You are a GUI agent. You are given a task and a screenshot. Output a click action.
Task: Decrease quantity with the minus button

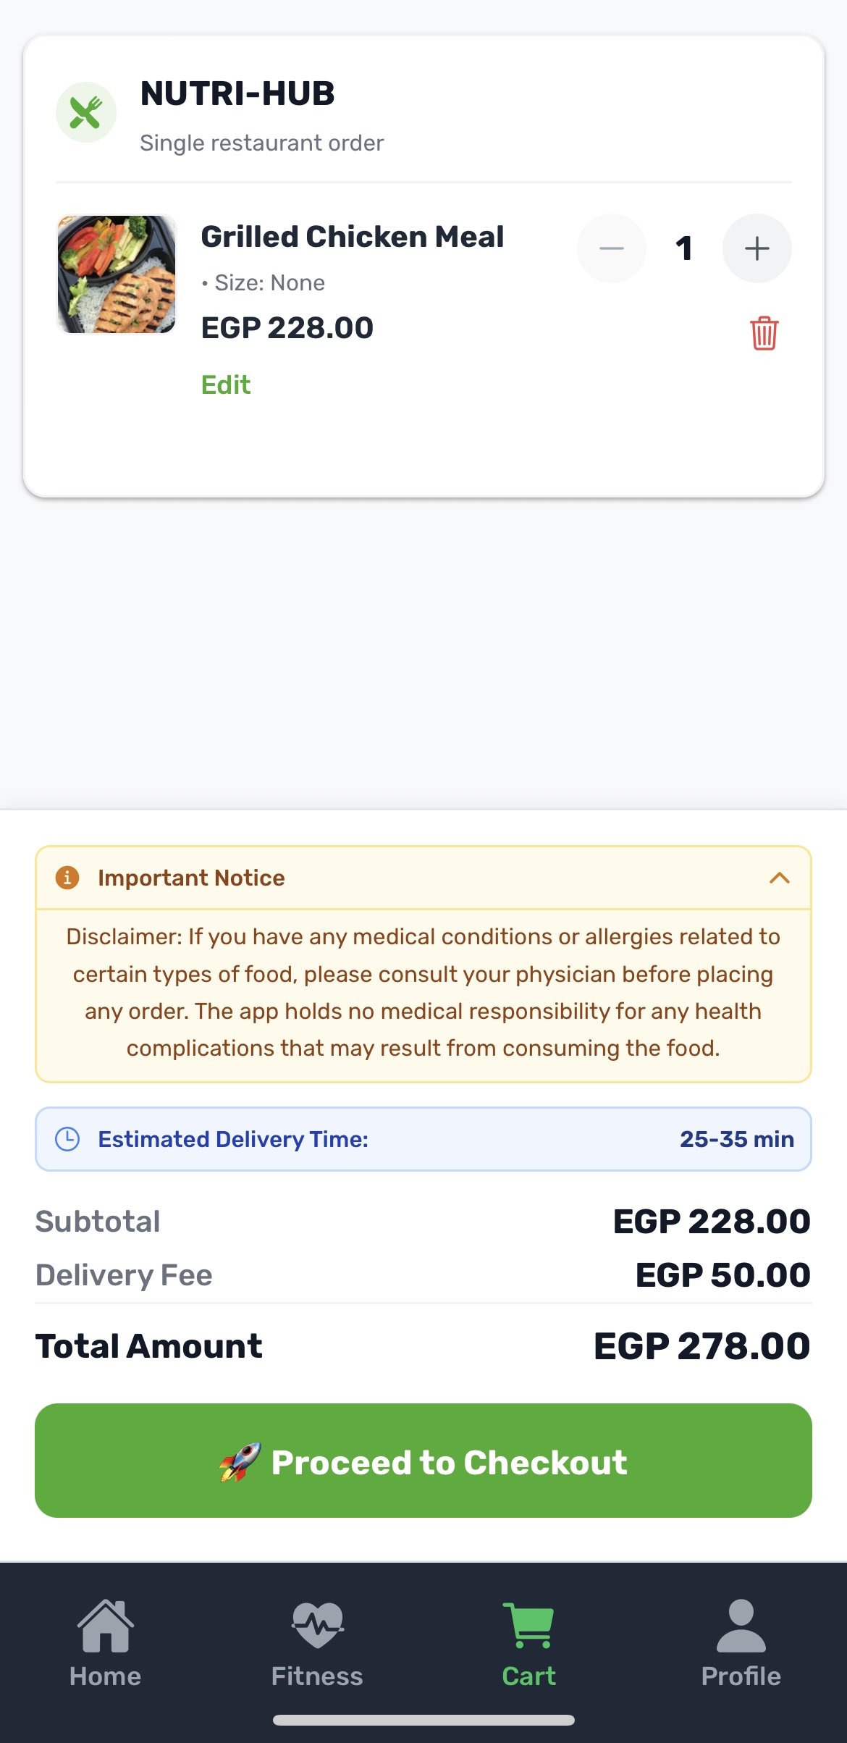(612, 248)
